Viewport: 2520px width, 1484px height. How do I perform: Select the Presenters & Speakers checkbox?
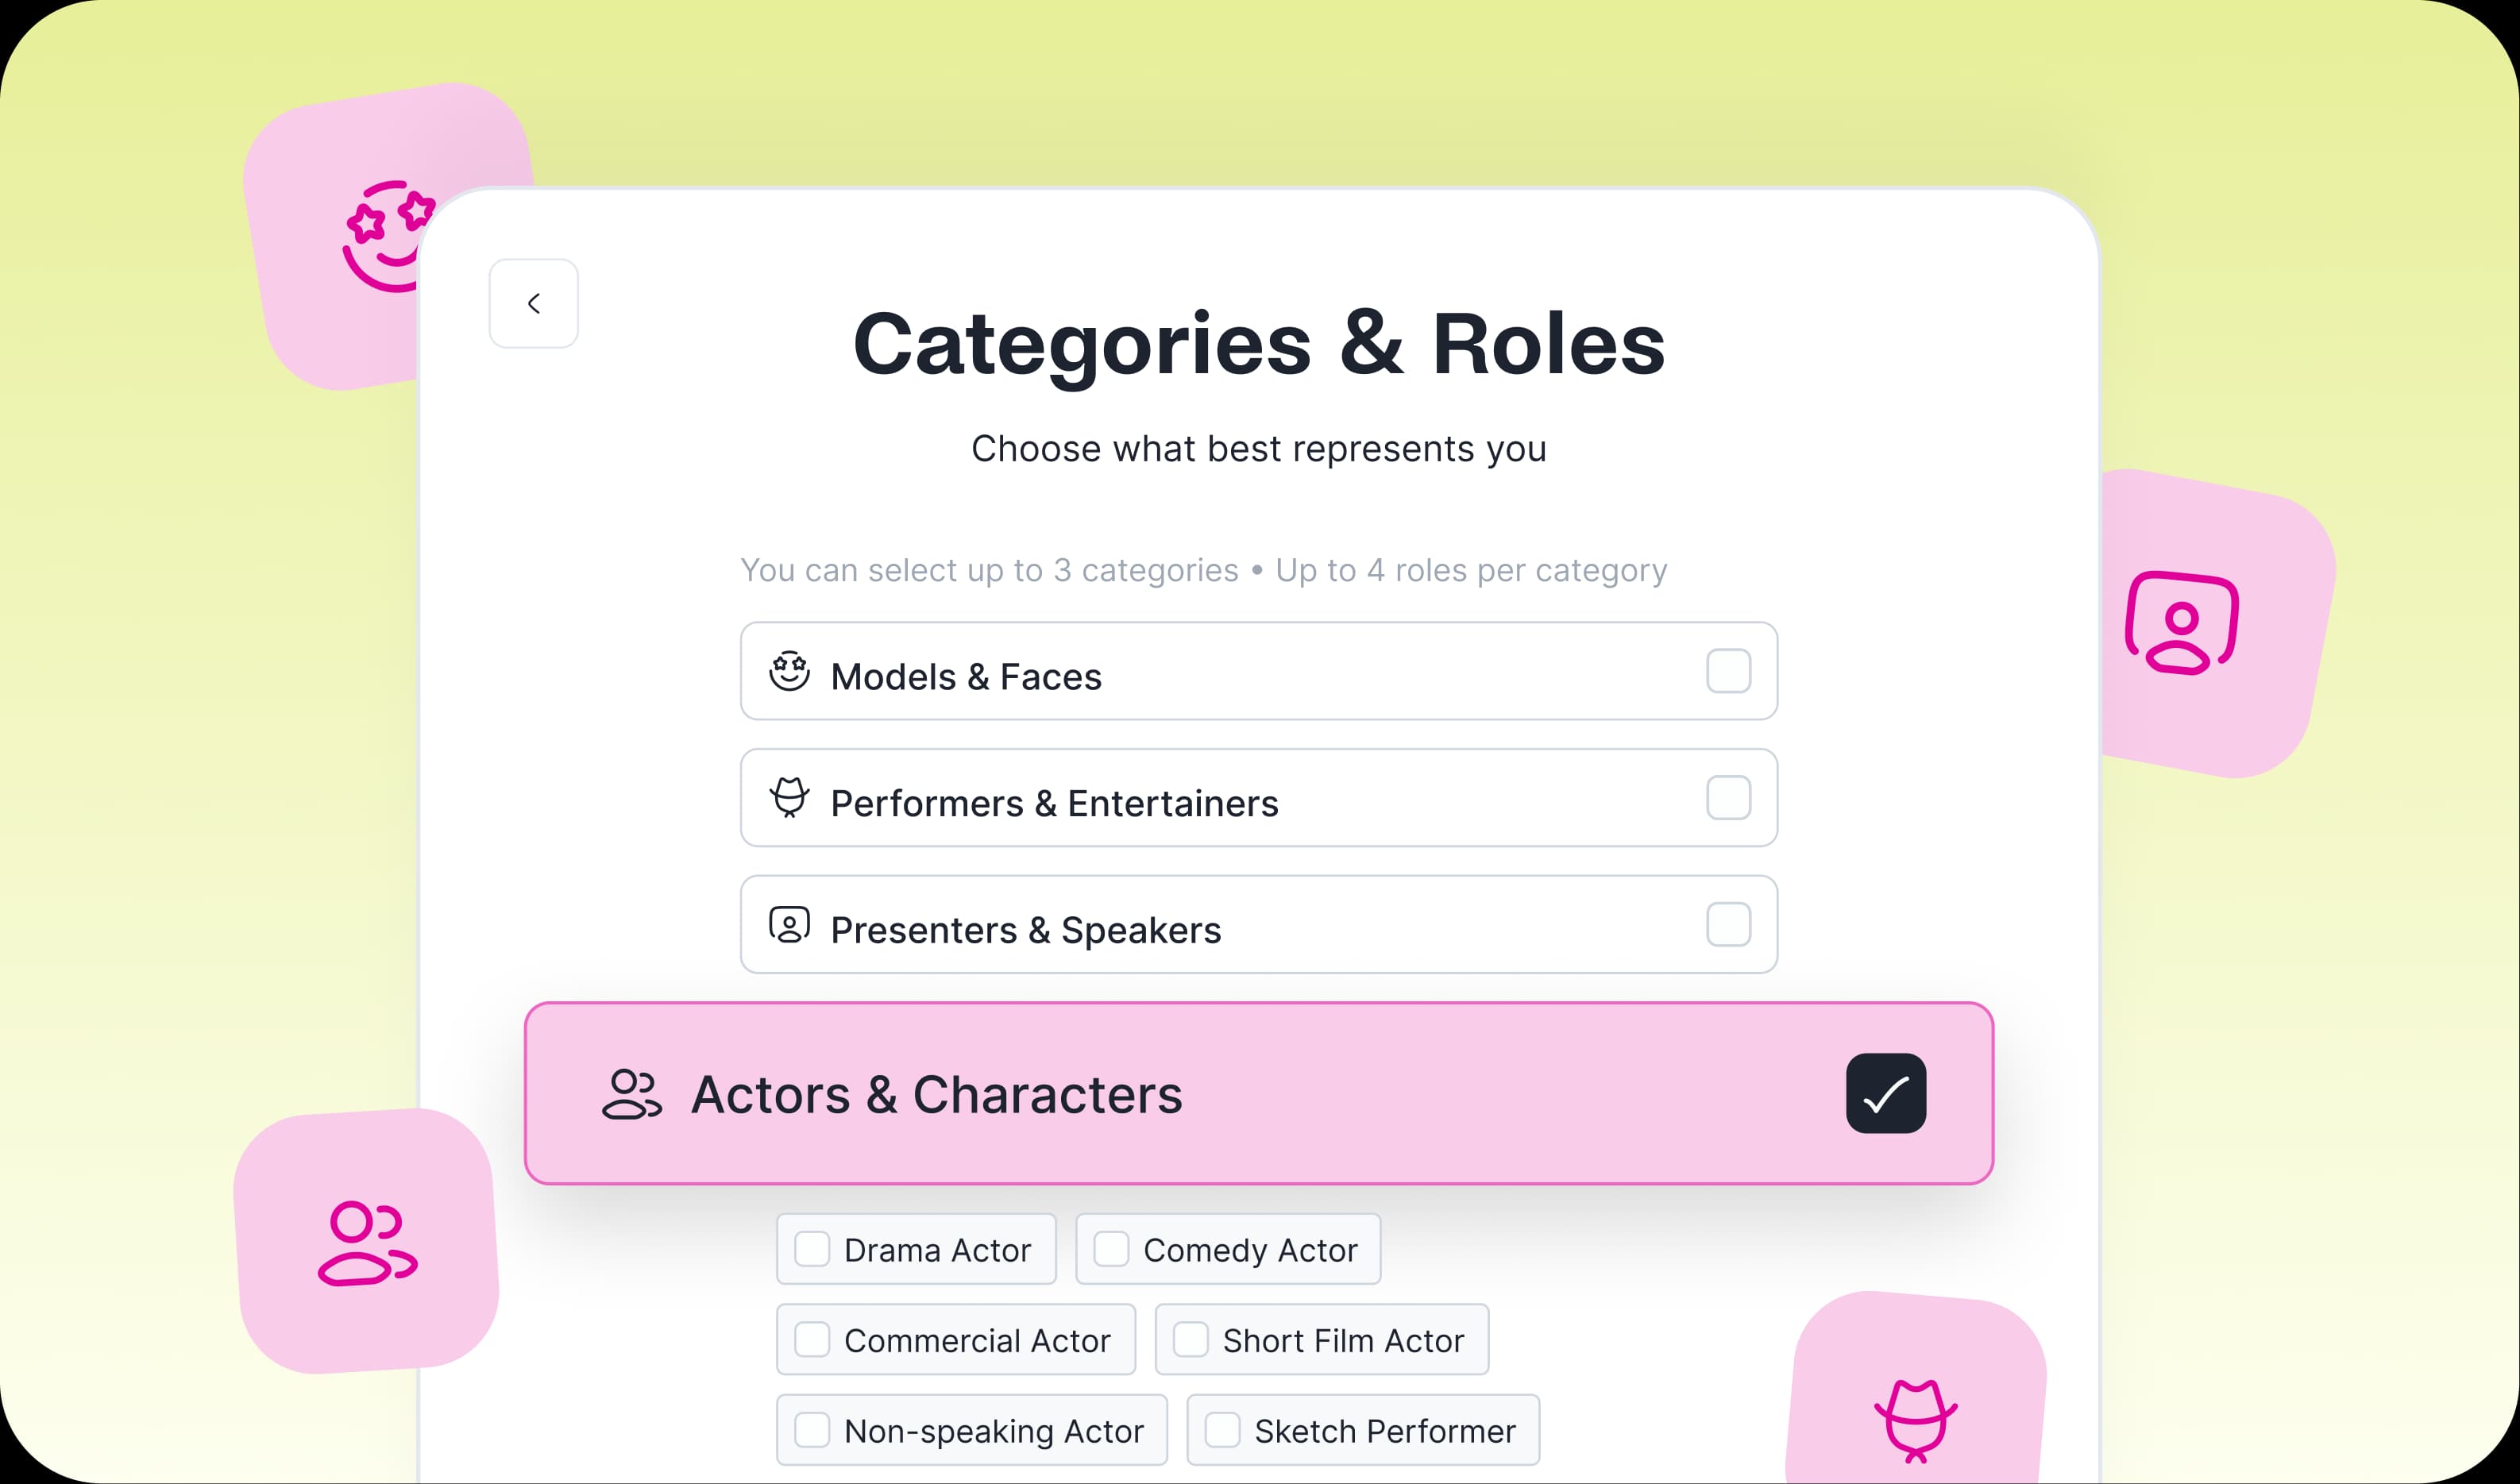[x=1729, y=925]
